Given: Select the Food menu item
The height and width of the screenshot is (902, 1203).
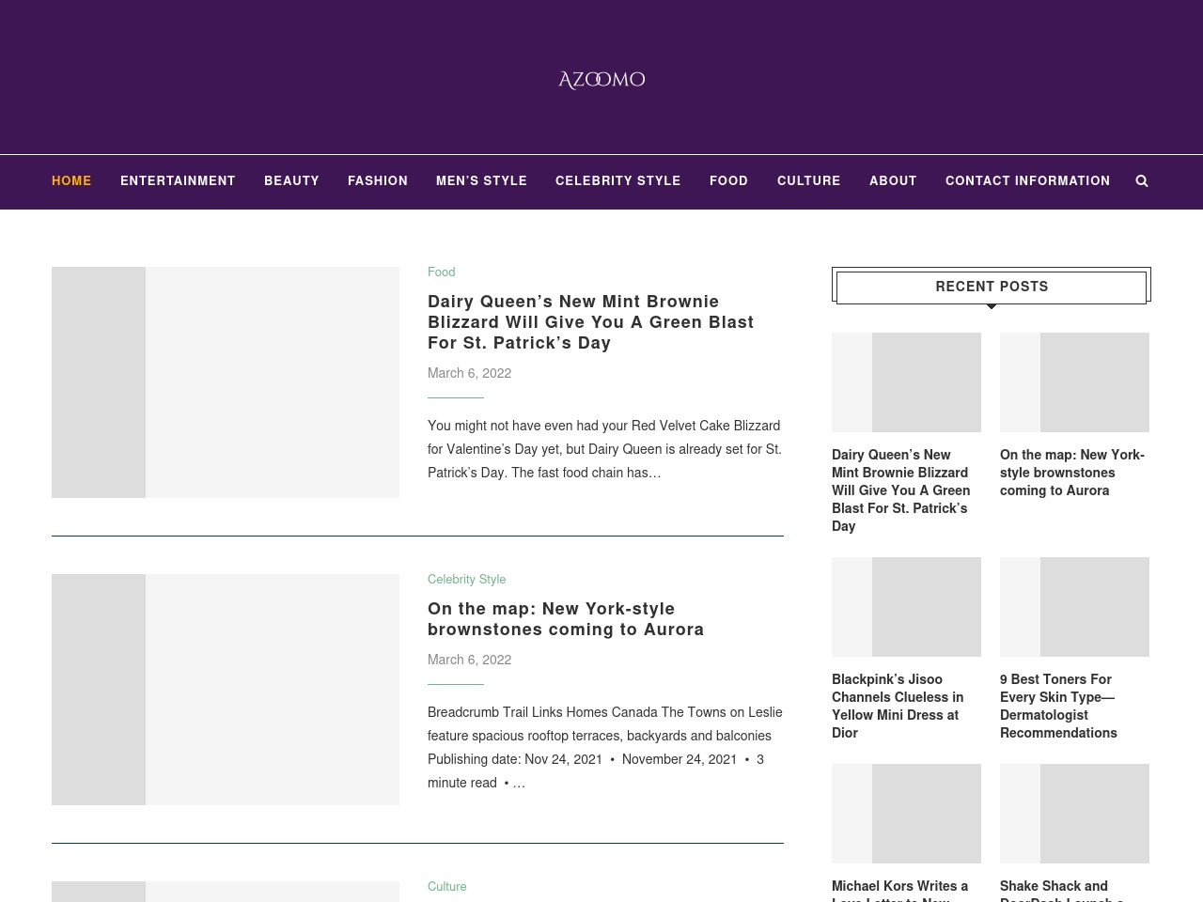Looking at the screenshot, I should click(729, 181).
